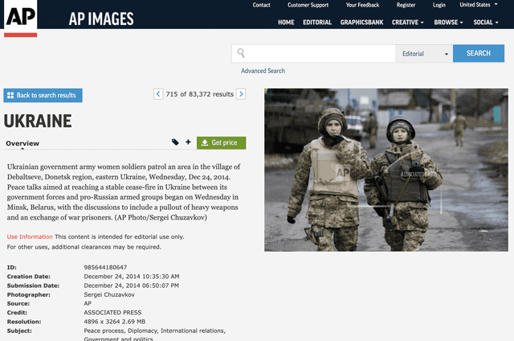
Task: Click the AP logo in the header
Action: point(20,18)
